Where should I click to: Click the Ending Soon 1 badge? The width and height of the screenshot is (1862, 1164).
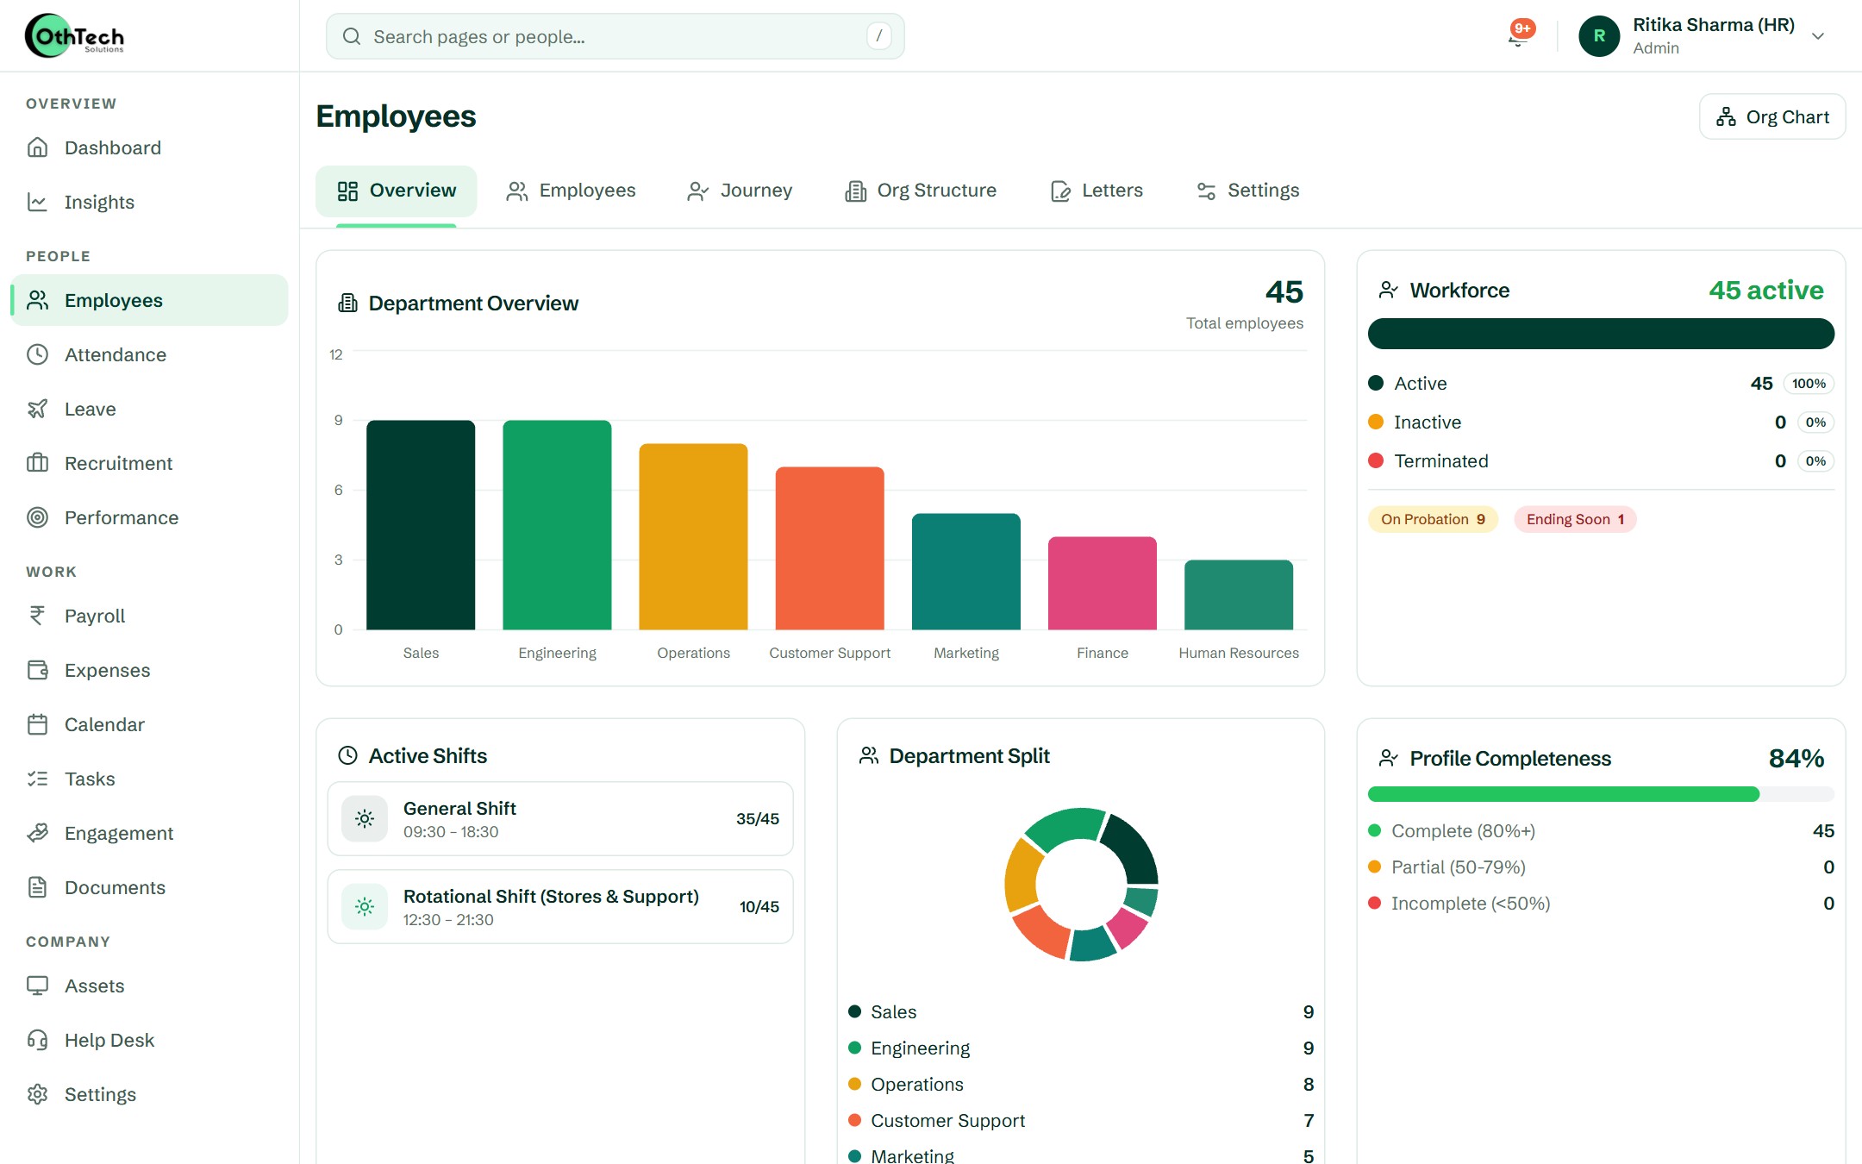[x=1575, y=519]
